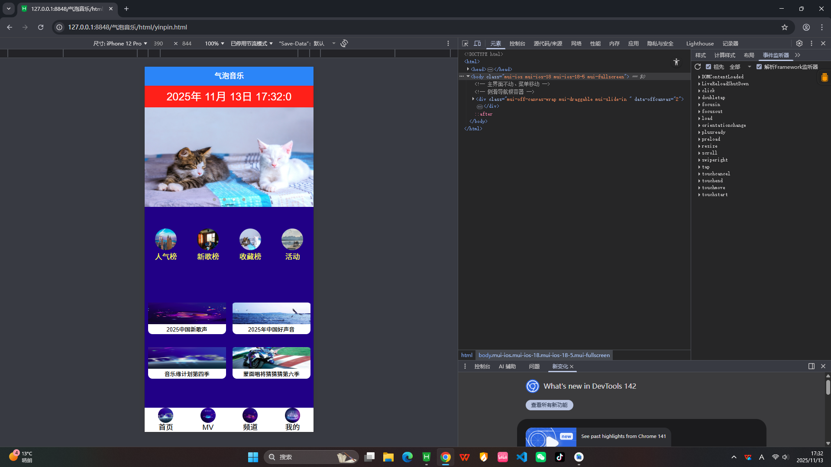Open the accessibility tree toggle icon
The height and width of the screenshot is (467, 831).
click(676, 62)
